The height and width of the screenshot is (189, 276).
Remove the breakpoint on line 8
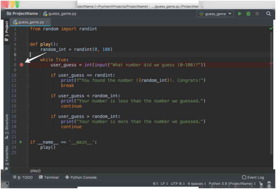21,65
